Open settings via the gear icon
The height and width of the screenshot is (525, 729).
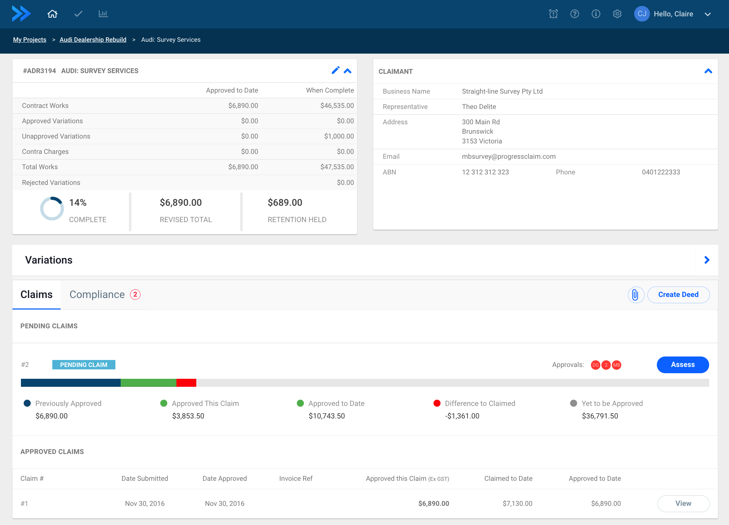617,14
